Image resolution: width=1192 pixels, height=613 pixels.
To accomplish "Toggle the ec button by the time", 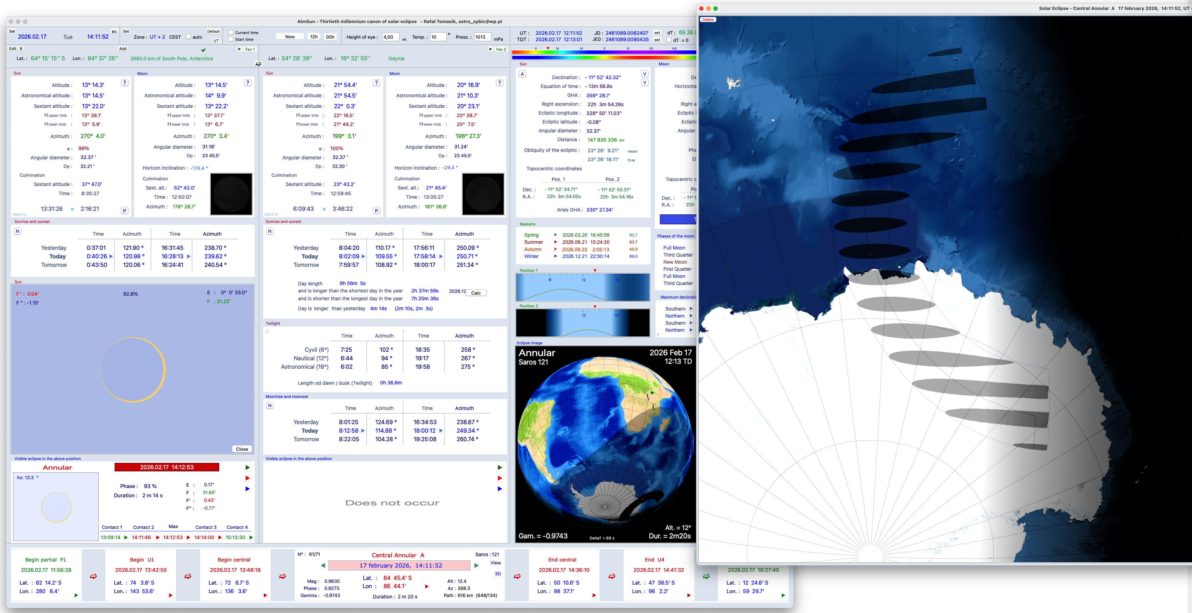I will click(x=114, y=32).
